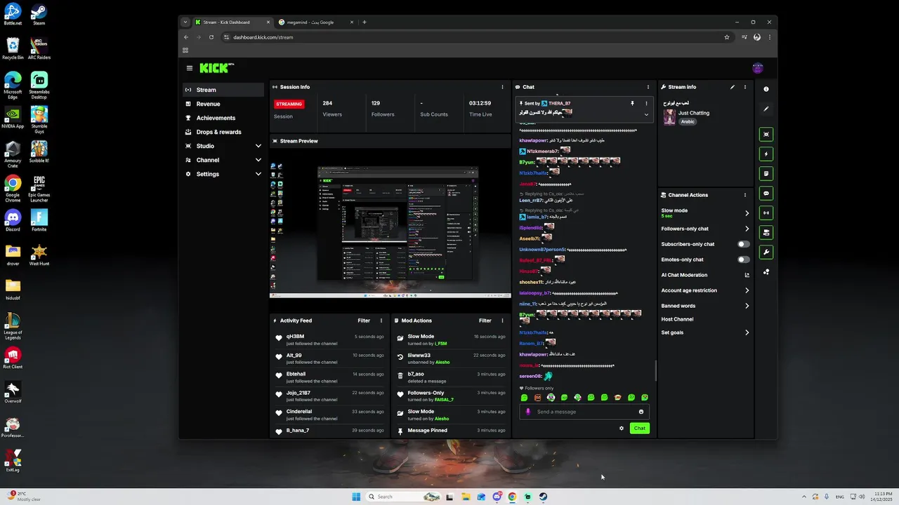The height and width of the screenshot is (505, 899).
Task: Toggle Emotes-only chat switch
Action: (x=743, y=260)
